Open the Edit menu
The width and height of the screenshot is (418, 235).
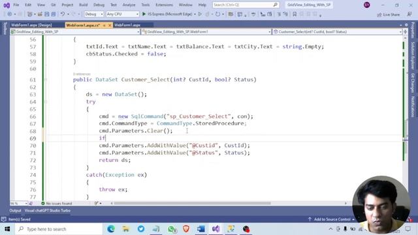pos(27,5)
